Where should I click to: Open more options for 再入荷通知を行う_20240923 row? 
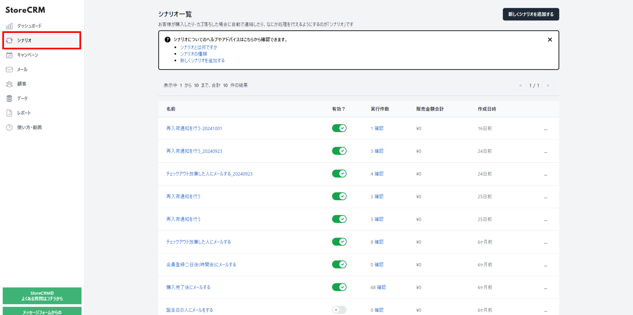(546, 151)
